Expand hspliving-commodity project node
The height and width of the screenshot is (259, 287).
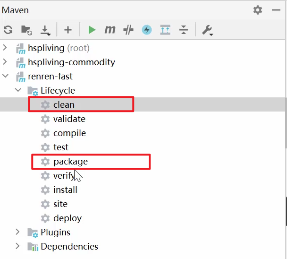5,62
